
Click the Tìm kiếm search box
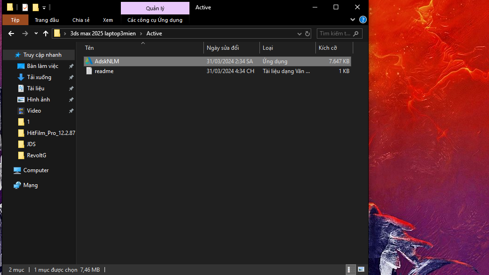pyautogui.click(x=334, y=34)
